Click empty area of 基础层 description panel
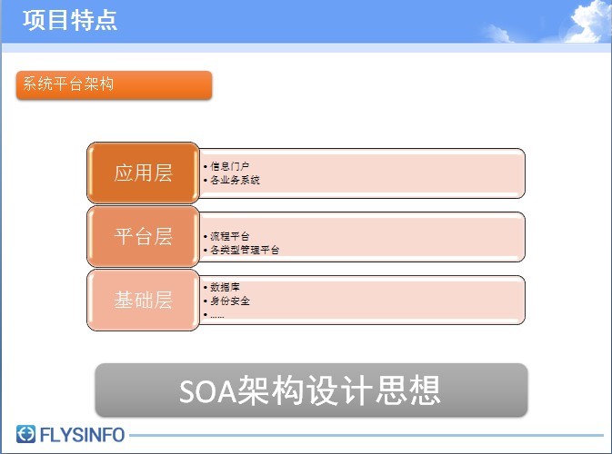612x454 pixels. (409, 300)
